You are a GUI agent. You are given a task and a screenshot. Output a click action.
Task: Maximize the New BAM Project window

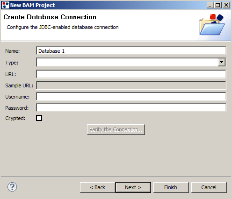[218, 5]
